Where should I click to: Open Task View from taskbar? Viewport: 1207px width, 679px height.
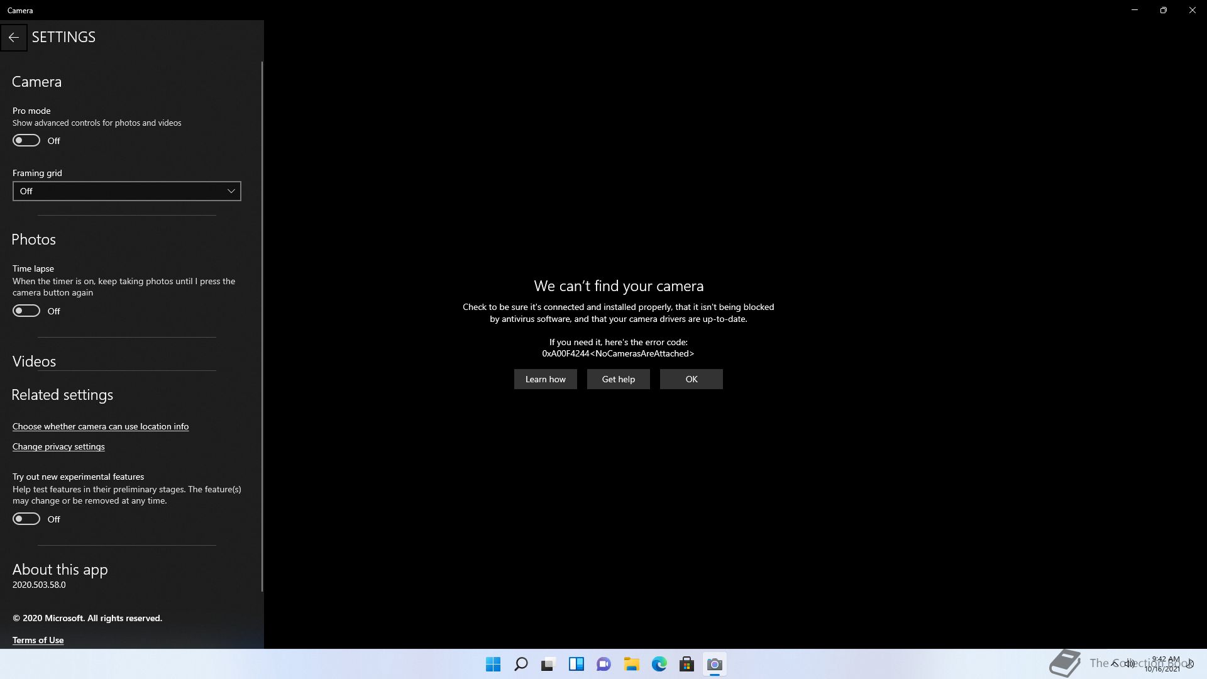(548, 664)
